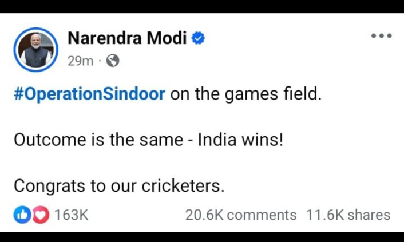This screenshot has height=242, width=404.
Task: Click the 29m post timestamp
Action: click(80, 60)
